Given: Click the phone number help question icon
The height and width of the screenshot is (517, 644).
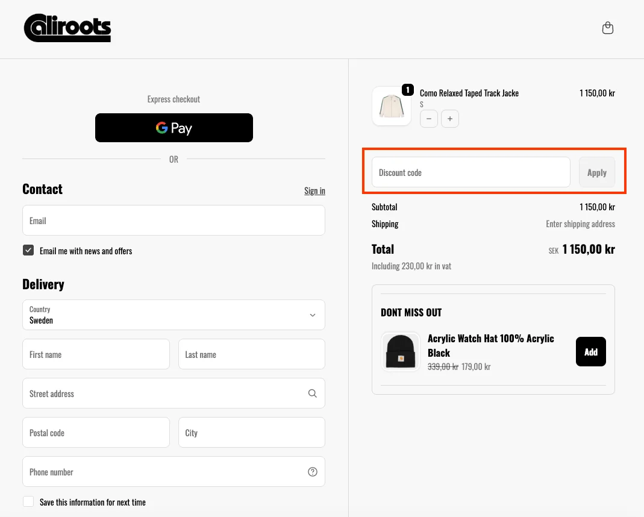Looking at the screenshot, I should (312, 472).
